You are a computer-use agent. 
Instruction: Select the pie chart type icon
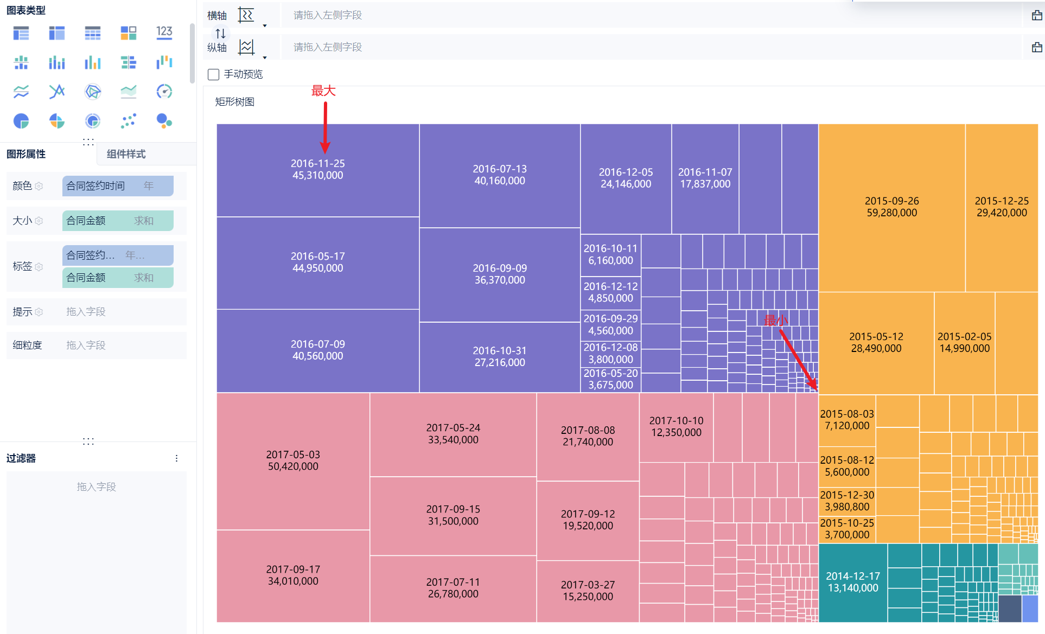(x=21, y=120)
